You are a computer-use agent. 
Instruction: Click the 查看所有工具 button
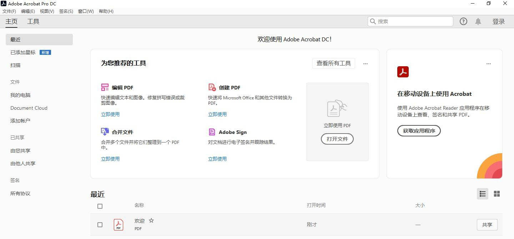[333, 63]
